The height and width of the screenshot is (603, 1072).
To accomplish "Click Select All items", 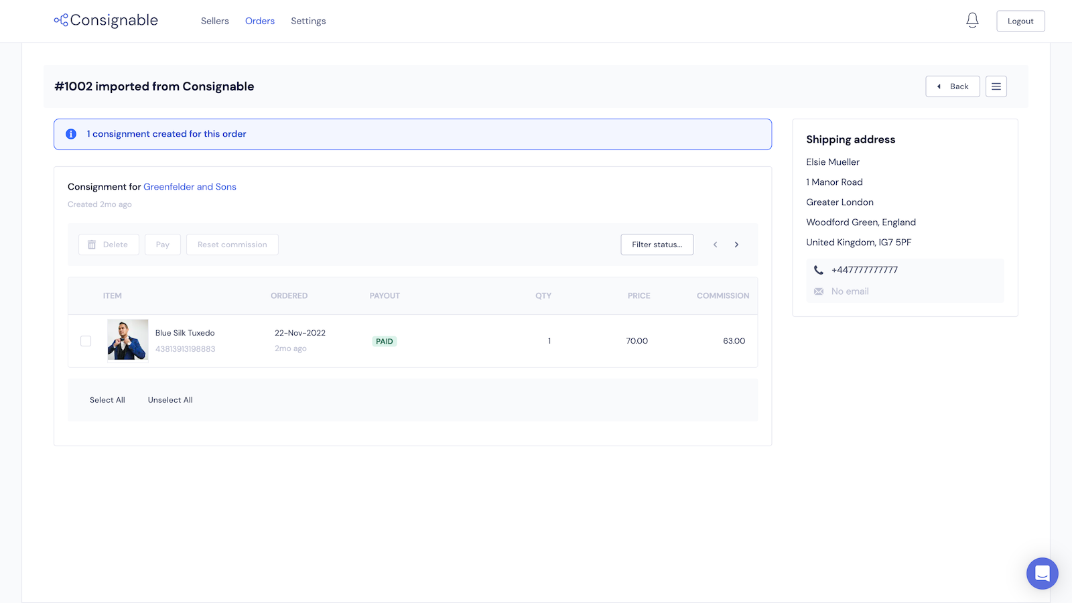I will tap(107, 400).
